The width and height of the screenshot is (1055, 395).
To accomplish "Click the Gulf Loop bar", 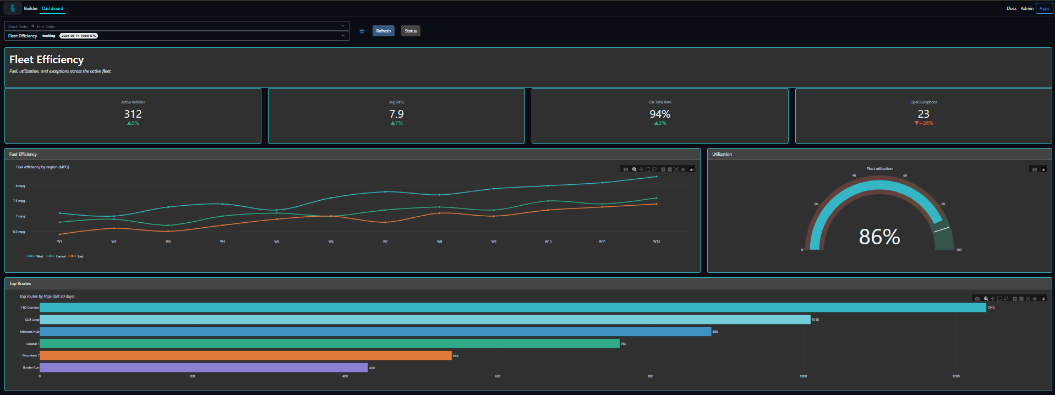I will point(425,320).
